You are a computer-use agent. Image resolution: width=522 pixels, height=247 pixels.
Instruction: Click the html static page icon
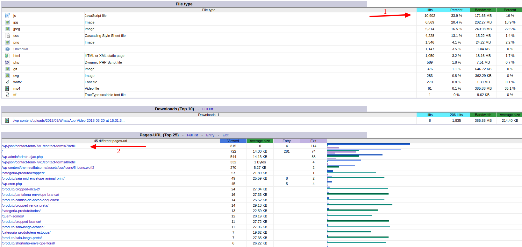[7, 56]
